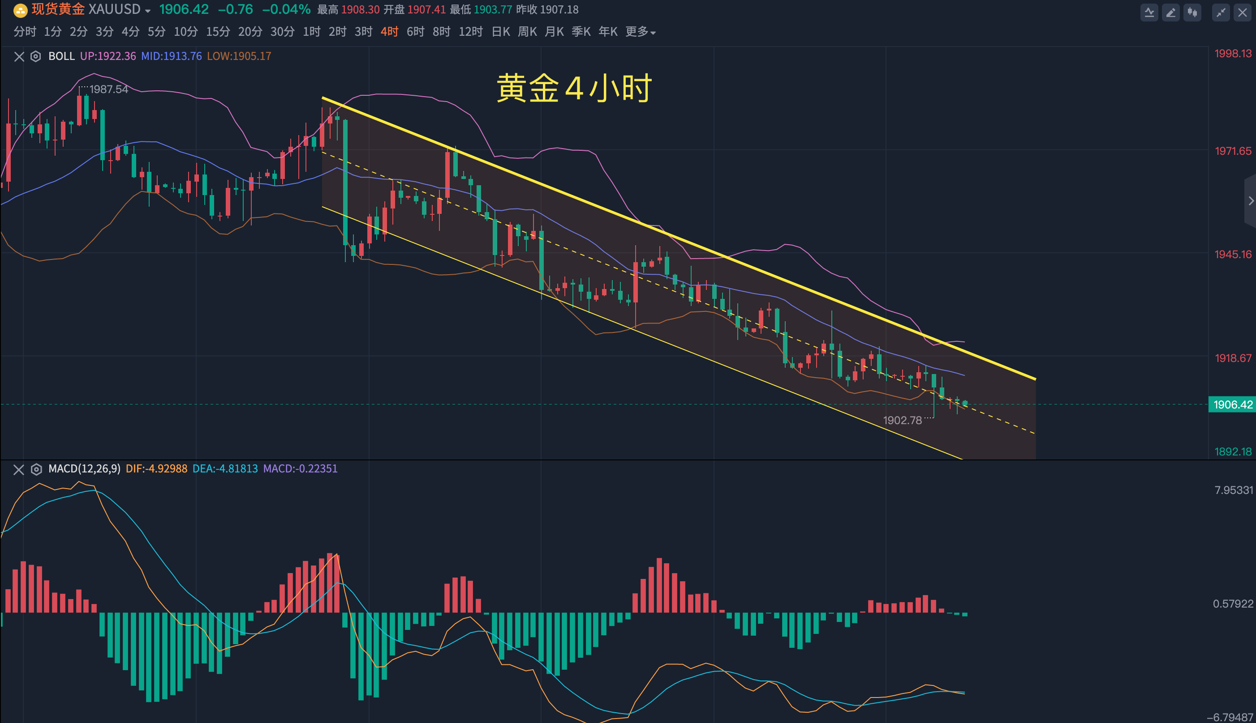Expand the XAUUSD symbol dropdown arrow

pyautogui.click(x=148, y=11)
